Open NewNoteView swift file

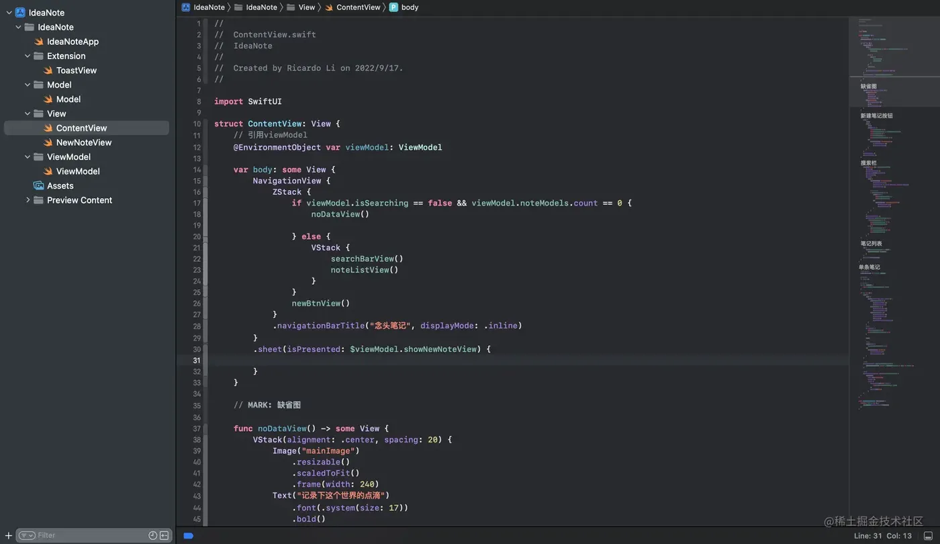84,142
